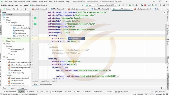Run the app with green play button
Viewport: 169px width, 95px height.
pyautogui.click(x=120, y=5)
